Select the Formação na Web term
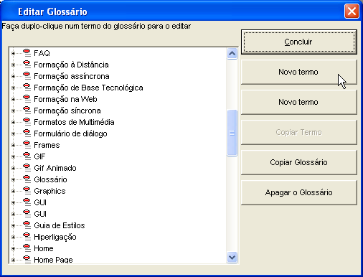This screenshot has width=363, height=277. [x=65, y=99]
